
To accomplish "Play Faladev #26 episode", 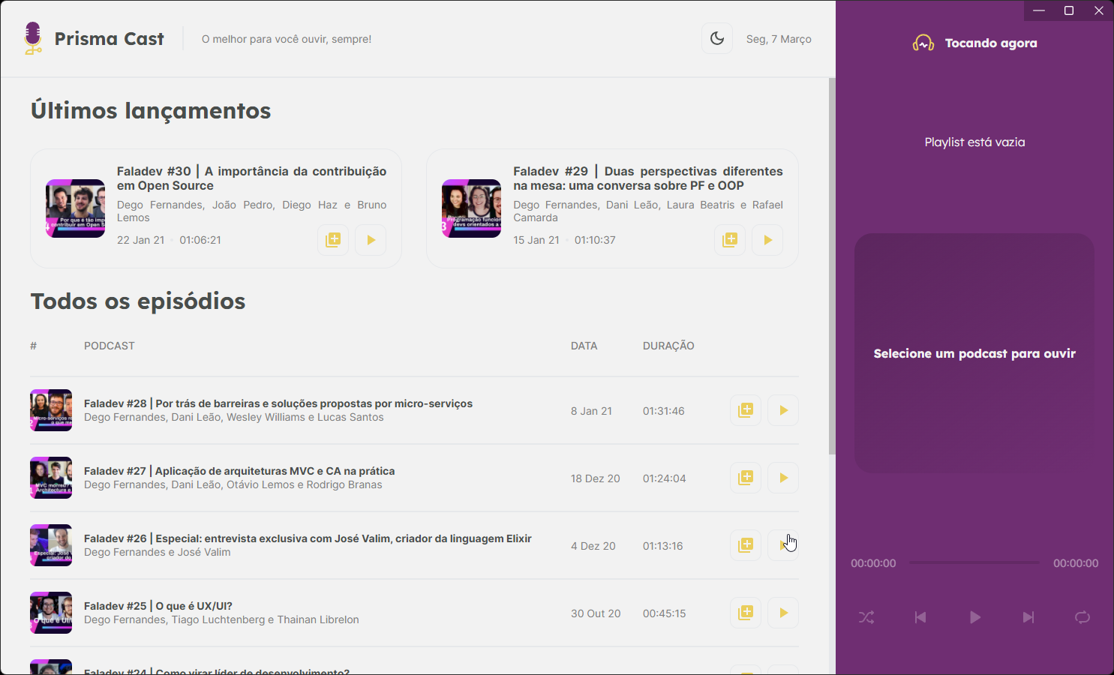I will 783,545.
